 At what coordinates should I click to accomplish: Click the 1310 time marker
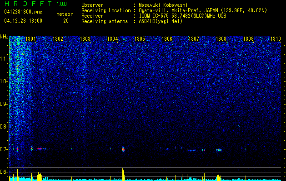coord(276,38)
